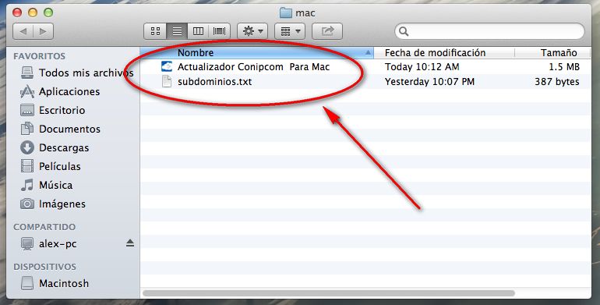This screenshot has height=305, width=600.
Task: Switch to Cover Flow view
Action: 219,31
